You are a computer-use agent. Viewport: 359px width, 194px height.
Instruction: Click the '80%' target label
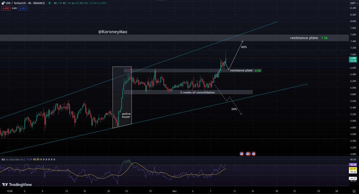(x=244, y=47)
